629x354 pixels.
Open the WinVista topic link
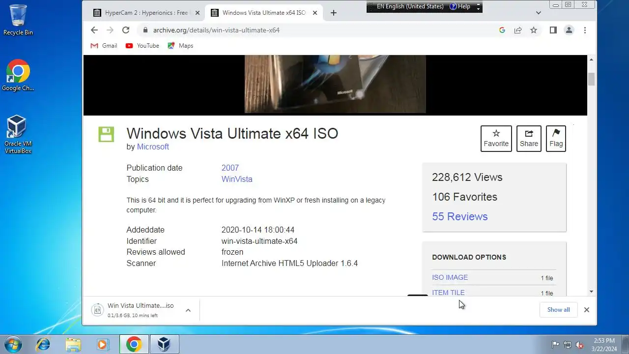(x=237, y=179)
